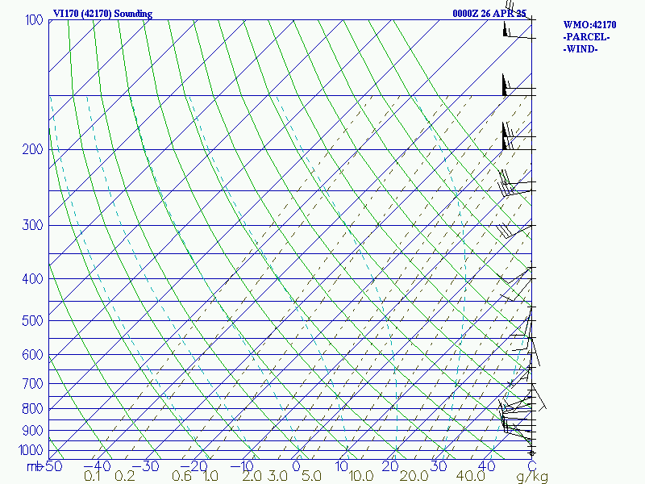Screen dimensions: 645x484
Task: Click the 10.0 mixing ratio label
Action: tap(361, 476)
